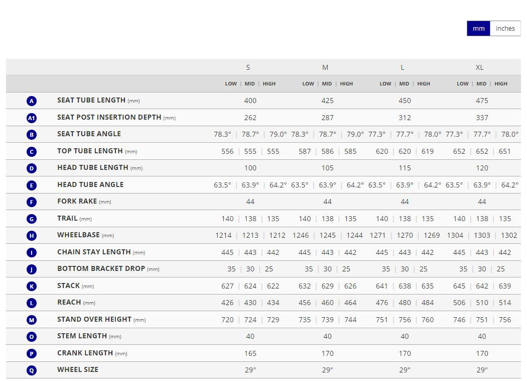The width and height of the screenshot is (527, 381).
Task: Select the J badge for Bottom Bracket Drop
Action: pos(32,269)
